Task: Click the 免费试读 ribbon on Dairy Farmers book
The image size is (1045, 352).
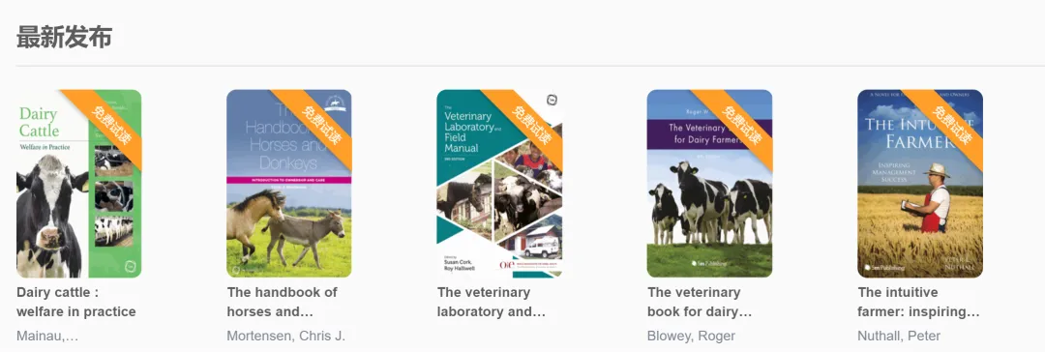Action: click(742, 125)
